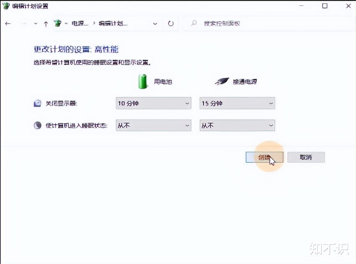Screen dimensions: 356x264
Task: Expand the address bar history dropdown
Action: [155, 23]
